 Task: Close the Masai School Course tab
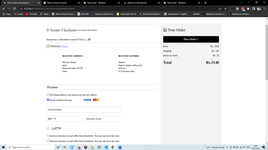79,3
